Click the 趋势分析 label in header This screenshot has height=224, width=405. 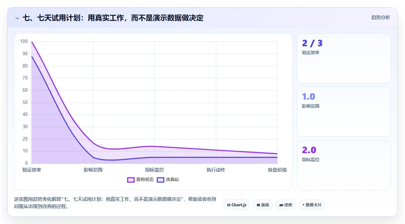pos(380,18)
